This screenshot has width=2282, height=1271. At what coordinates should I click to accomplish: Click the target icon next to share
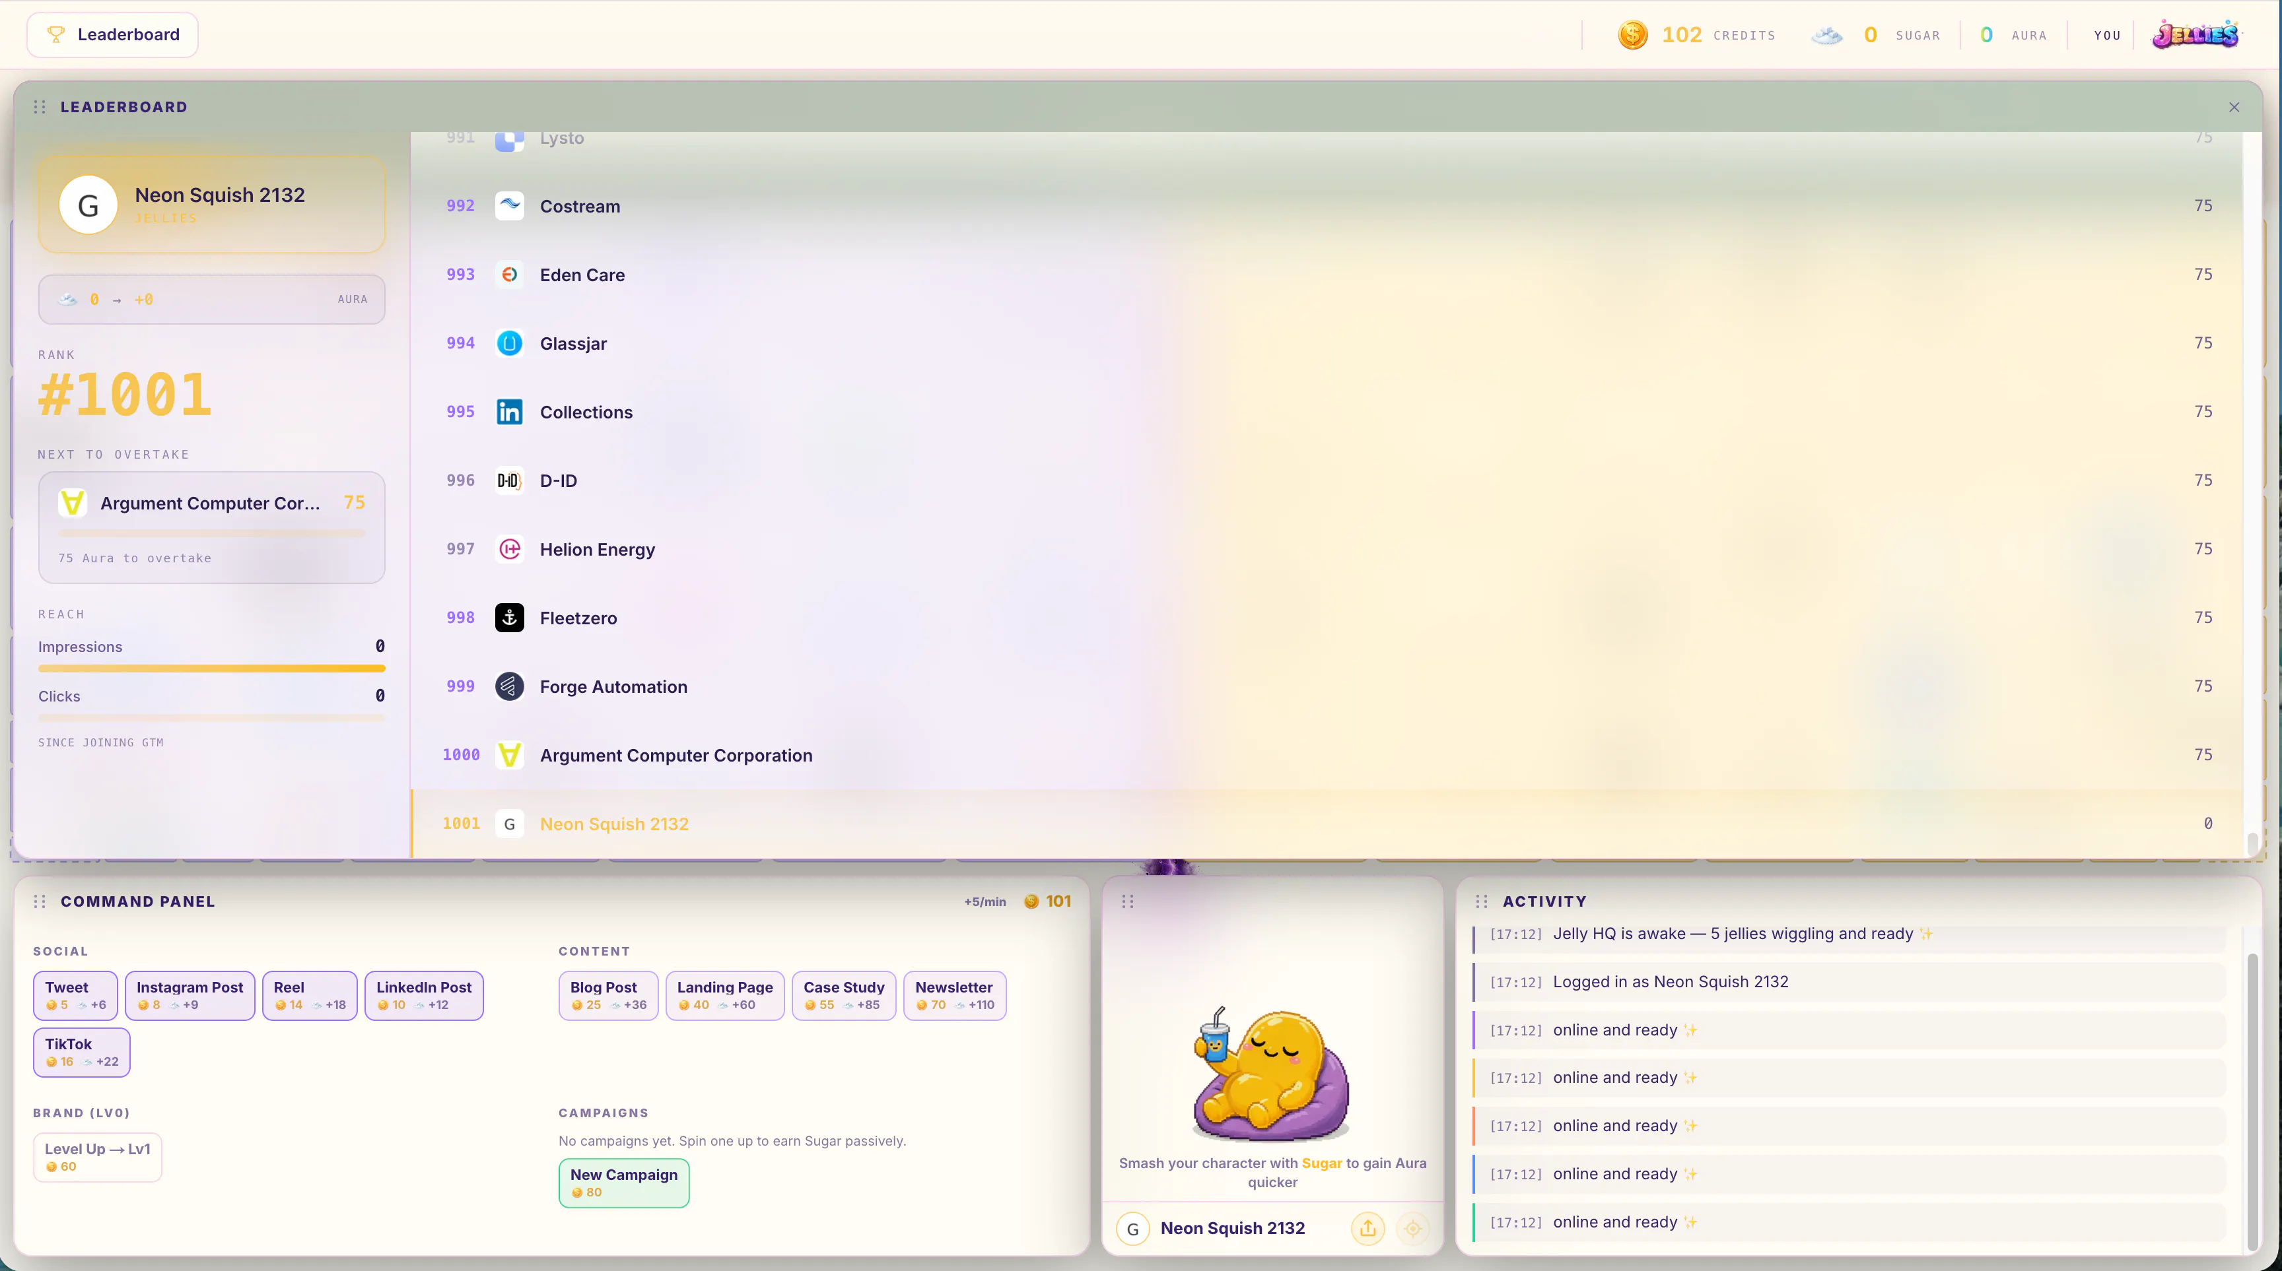tap(1413, 1229)
